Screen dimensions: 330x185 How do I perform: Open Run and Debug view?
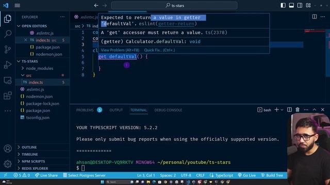coord(8,65)
